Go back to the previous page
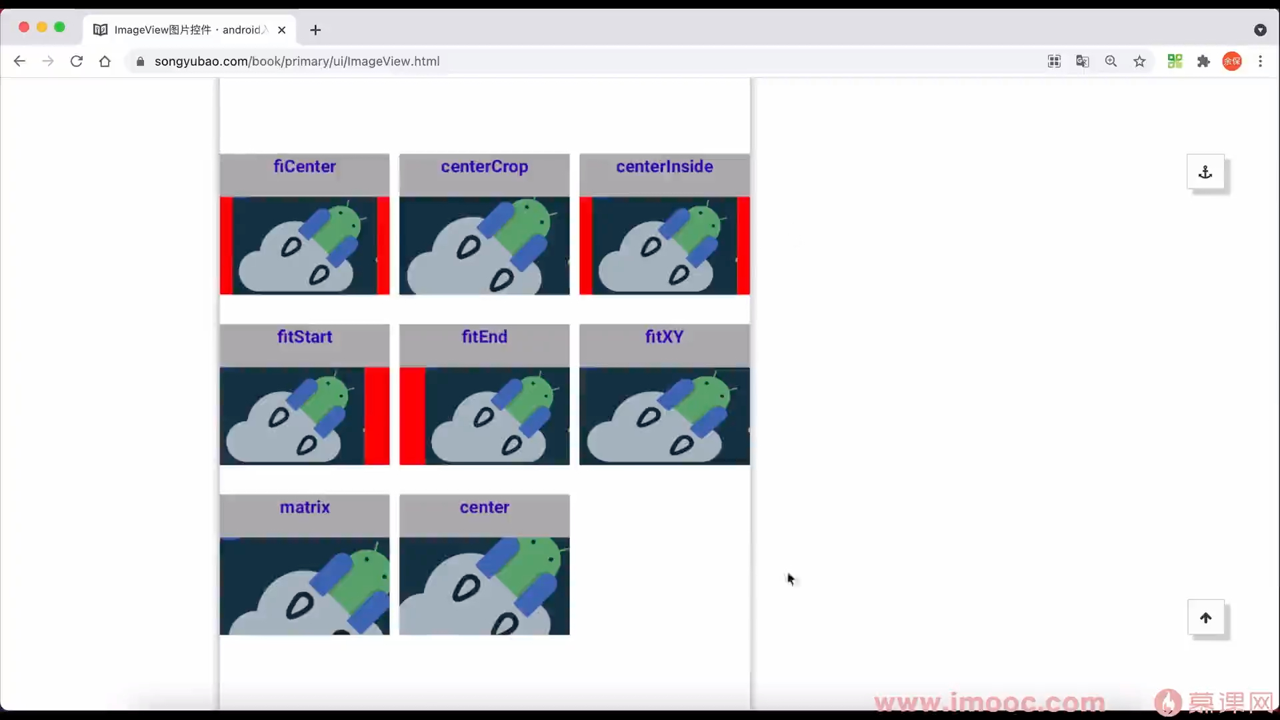Image resolution: width=1280 pixels, height=720 pixels. point(19,61)
